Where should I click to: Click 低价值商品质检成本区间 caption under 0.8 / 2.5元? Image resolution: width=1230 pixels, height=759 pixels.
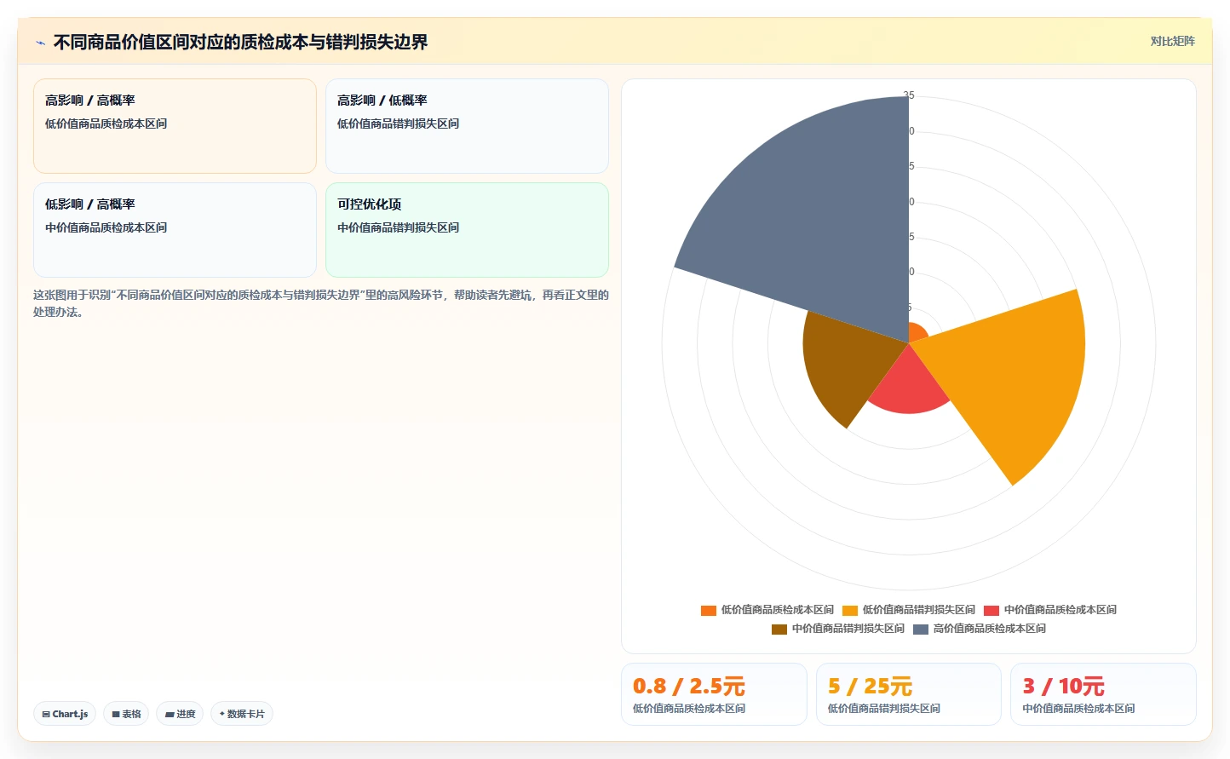pos(689,709)
